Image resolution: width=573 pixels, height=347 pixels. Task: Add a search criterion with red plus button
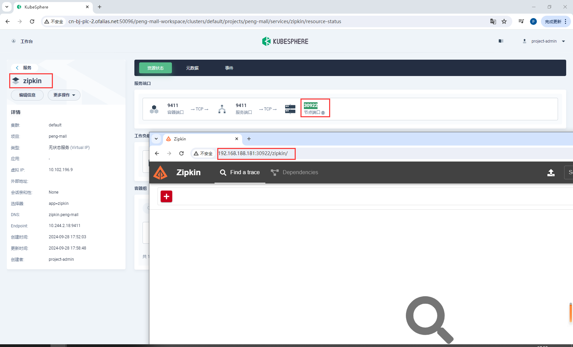click(x=166, y=196)
